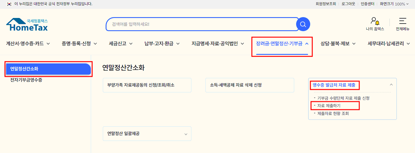
Task: Open the 자료 제출하기 link
Action: (x=329, y=106)
